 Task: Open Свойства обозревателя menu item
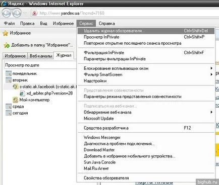[x=146, y=178]
